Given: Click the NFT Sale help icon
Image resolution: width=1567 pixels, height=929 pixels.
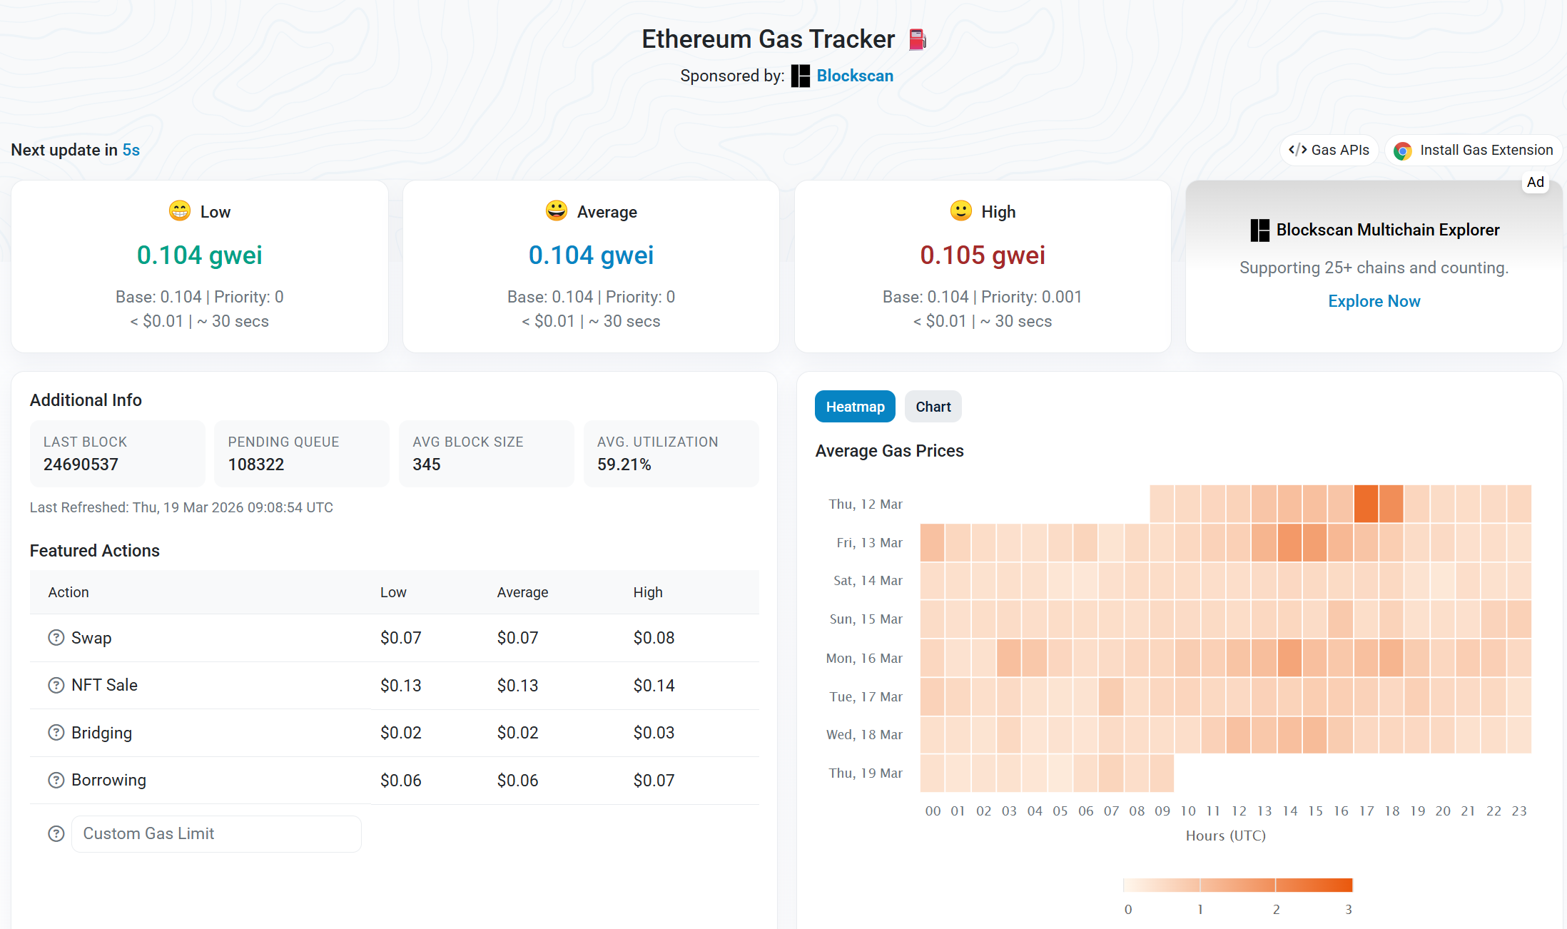Looking at the screenshot, I should tap(56, 686).
